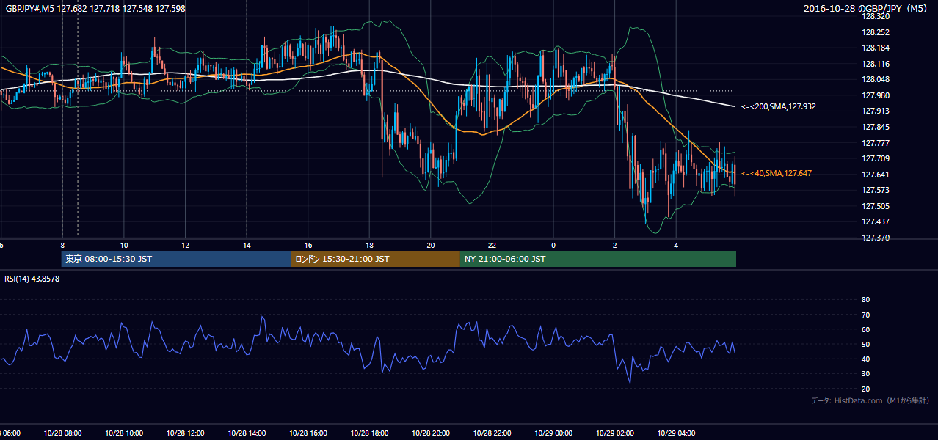Click the 127.845 price axis label

pyautogui.click(x=875, y=127)
